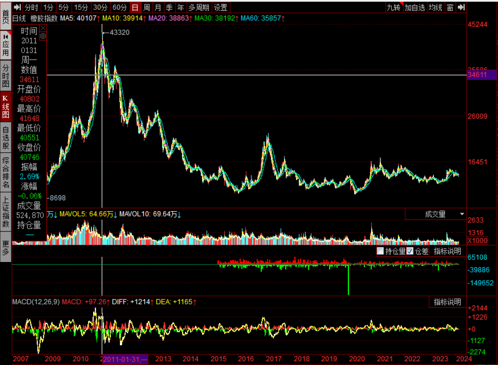Open the 九转 indicator tool
498x365 pixels.
point(393,7)
